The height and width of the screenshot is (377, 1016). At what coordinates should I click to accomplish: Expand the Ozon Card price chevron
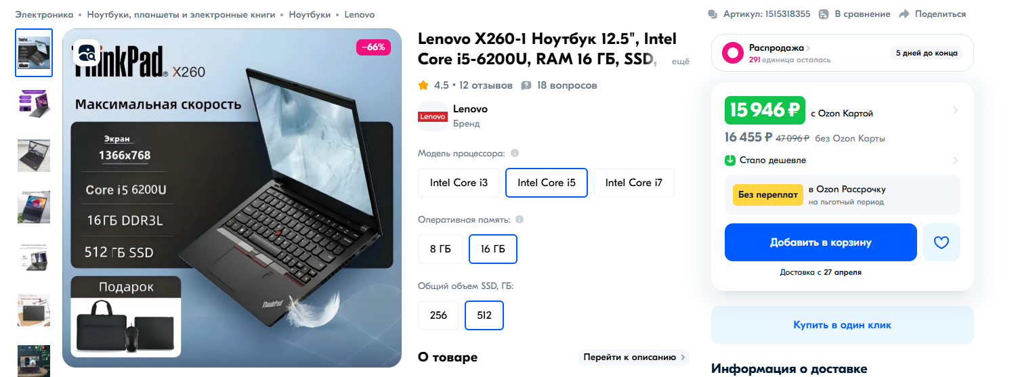(x=955, y=110)
